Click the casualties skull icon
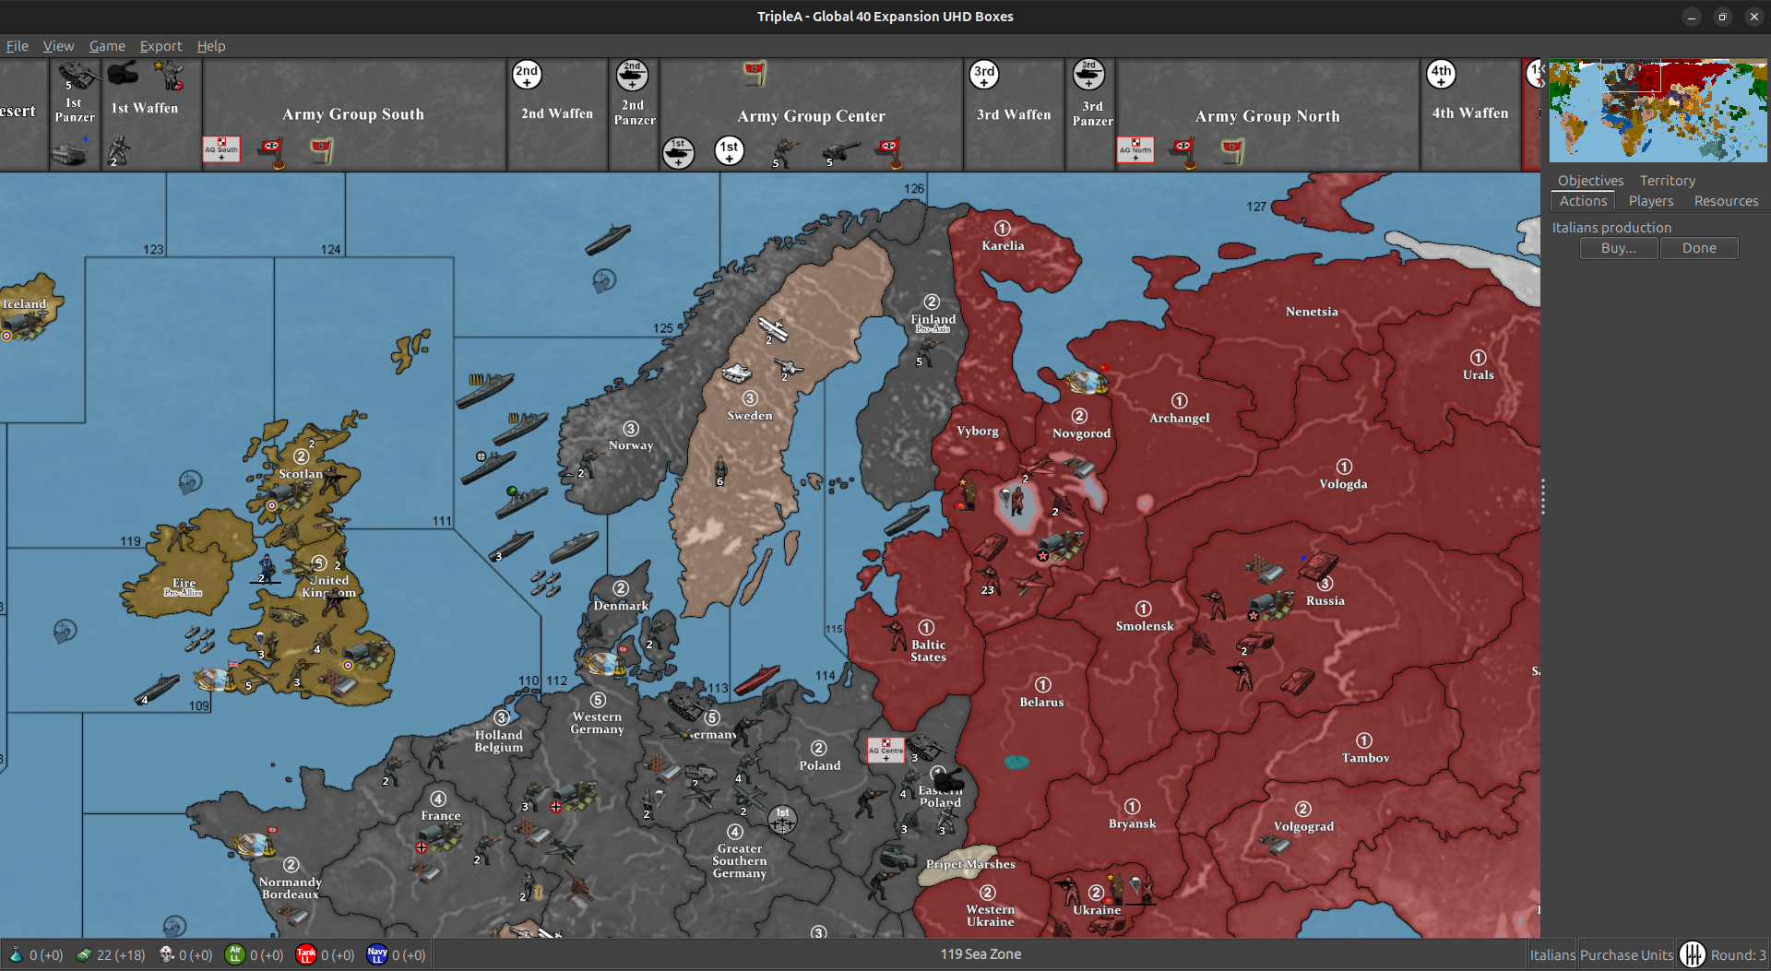 pyautogui.click(x=167, y=954)
